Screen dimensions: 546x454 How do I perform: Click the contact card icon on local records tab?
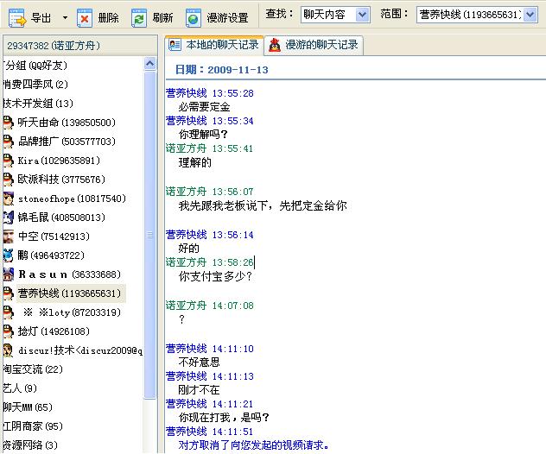click(x=175, y=45)
